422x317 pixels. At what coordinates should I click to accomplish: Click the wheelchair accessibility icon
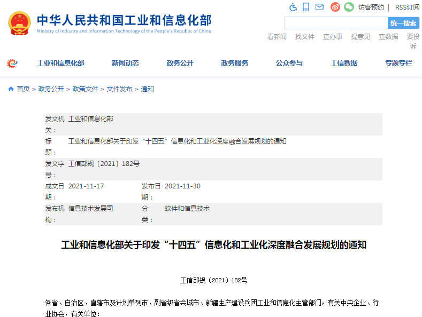click(293, 7)
